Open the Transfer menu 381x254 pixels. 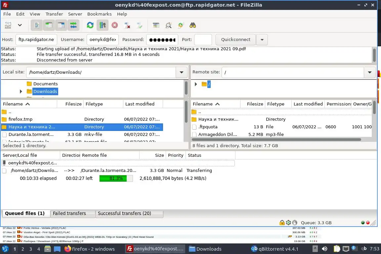coord(54,14)
